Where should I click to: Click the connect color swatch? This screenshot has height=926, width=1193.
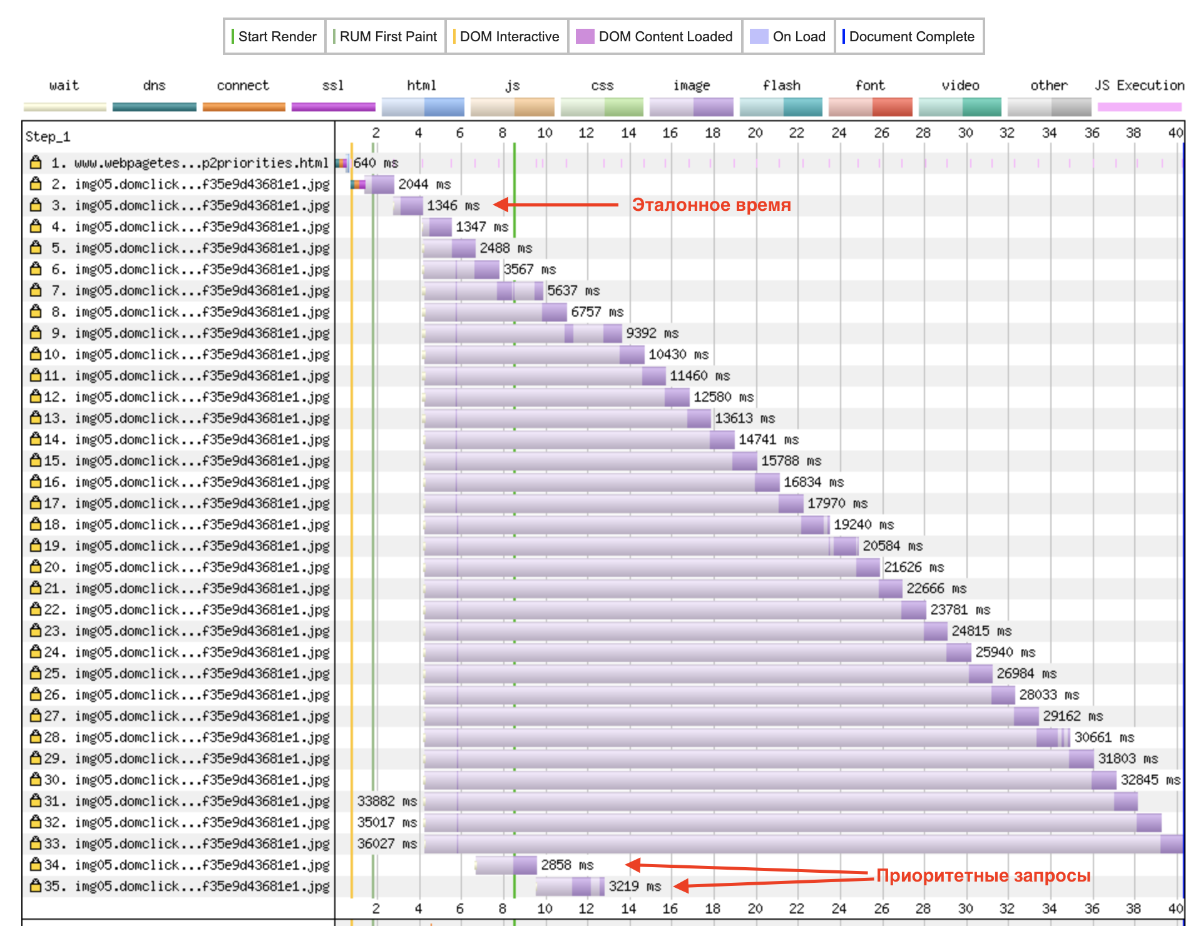coord(244,107)
